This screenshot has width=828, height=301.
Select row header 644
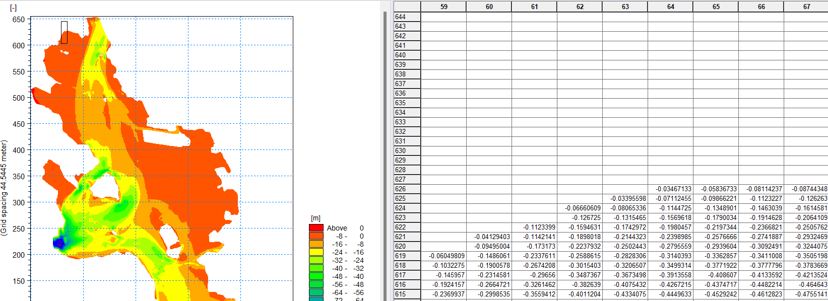[407, 17]
